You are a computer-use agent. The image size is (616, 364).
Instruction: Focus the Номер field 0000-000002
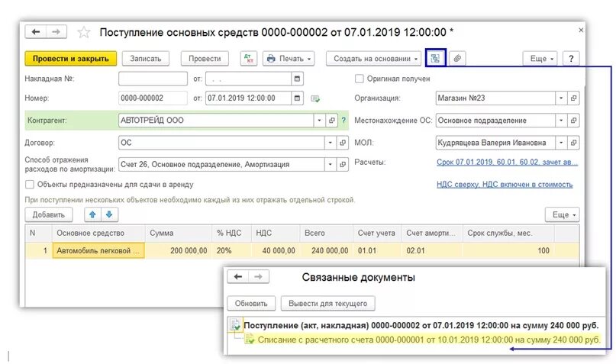pos(153,98)
